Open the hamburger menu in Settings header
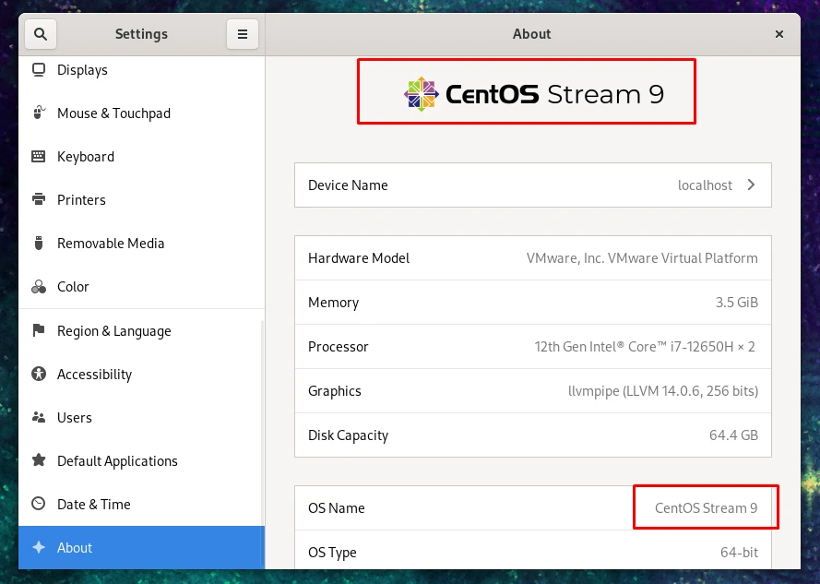820x584 pixels. coord(243,34)
